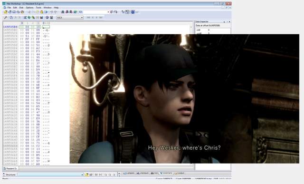Screen dimensions: 304x184
Task: Click the Print toolbar icon
Action: click(18, 12)
